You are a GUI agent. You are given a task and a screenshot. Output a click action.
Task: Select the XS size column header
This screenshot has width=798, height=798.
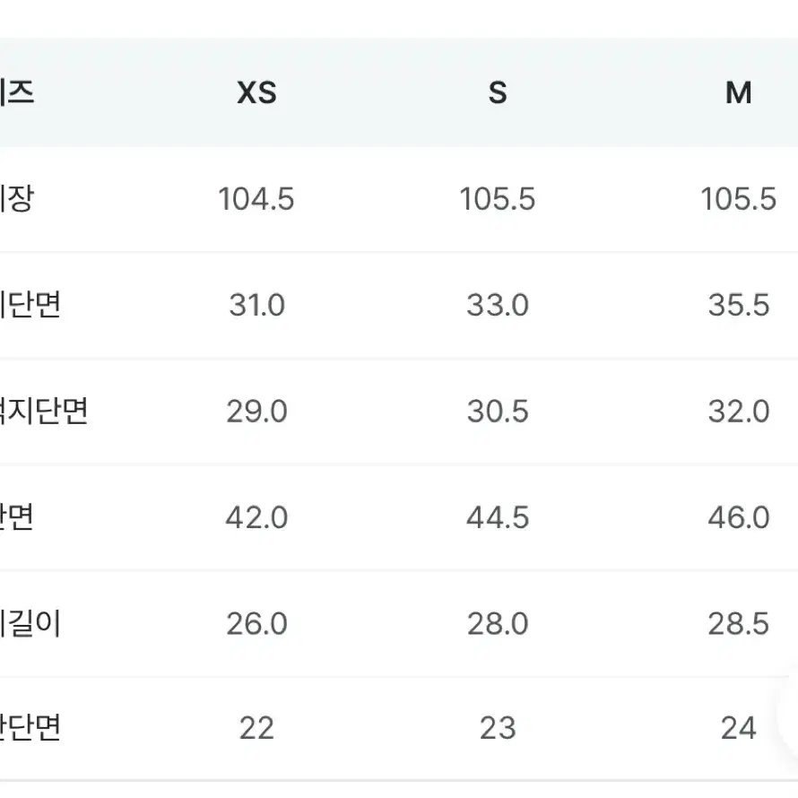pos(256,92)
